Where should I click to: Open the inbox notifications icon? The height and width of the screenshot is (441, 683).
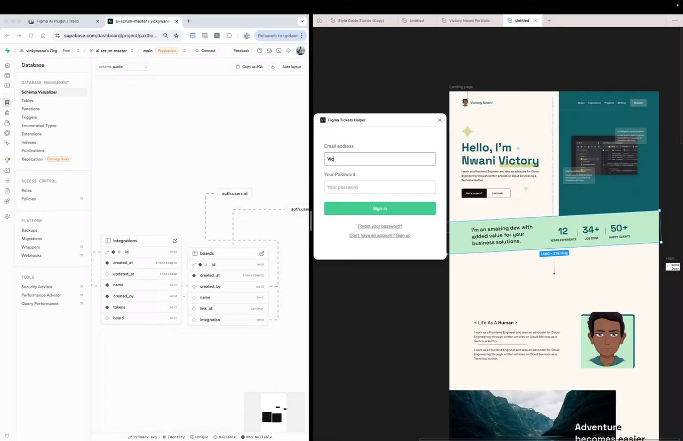[x=269, y=51]
